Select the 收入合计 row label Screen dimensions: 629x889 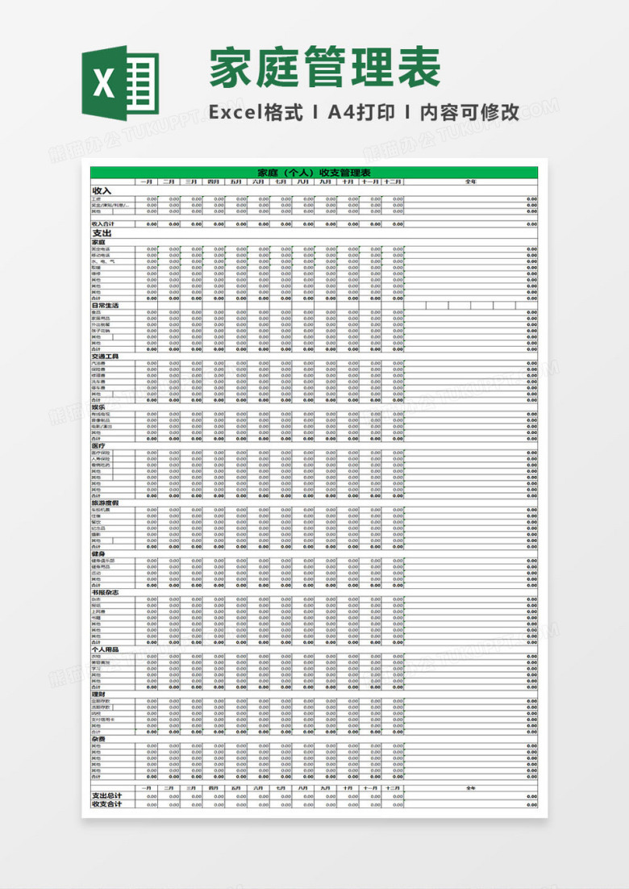click(103, 224)
